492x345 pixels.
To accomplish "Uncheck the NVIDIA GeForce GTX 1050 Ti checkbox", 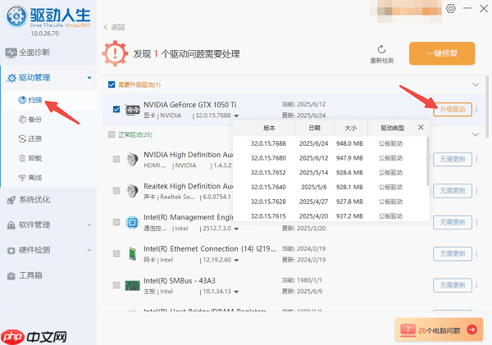I will tap(116, 109).
